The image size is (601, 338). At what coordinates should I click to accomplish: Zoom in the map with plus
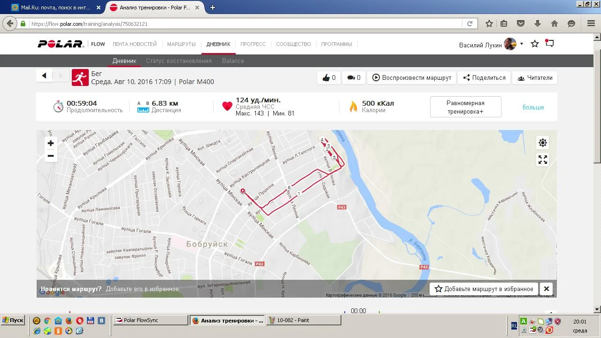[51, 143]
